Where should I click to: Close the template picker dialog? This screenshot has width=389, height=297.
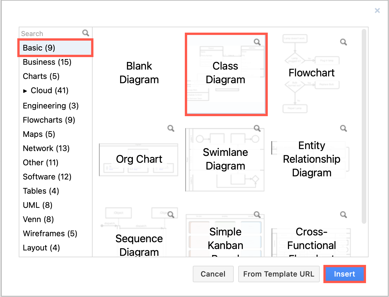click(377, 11)
